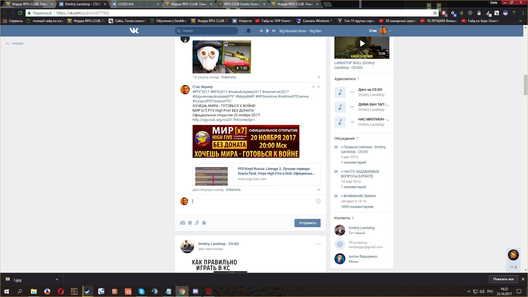Attach audio with music note icon
The height and width of the screenshot is (297, 528).
(197, 223)
